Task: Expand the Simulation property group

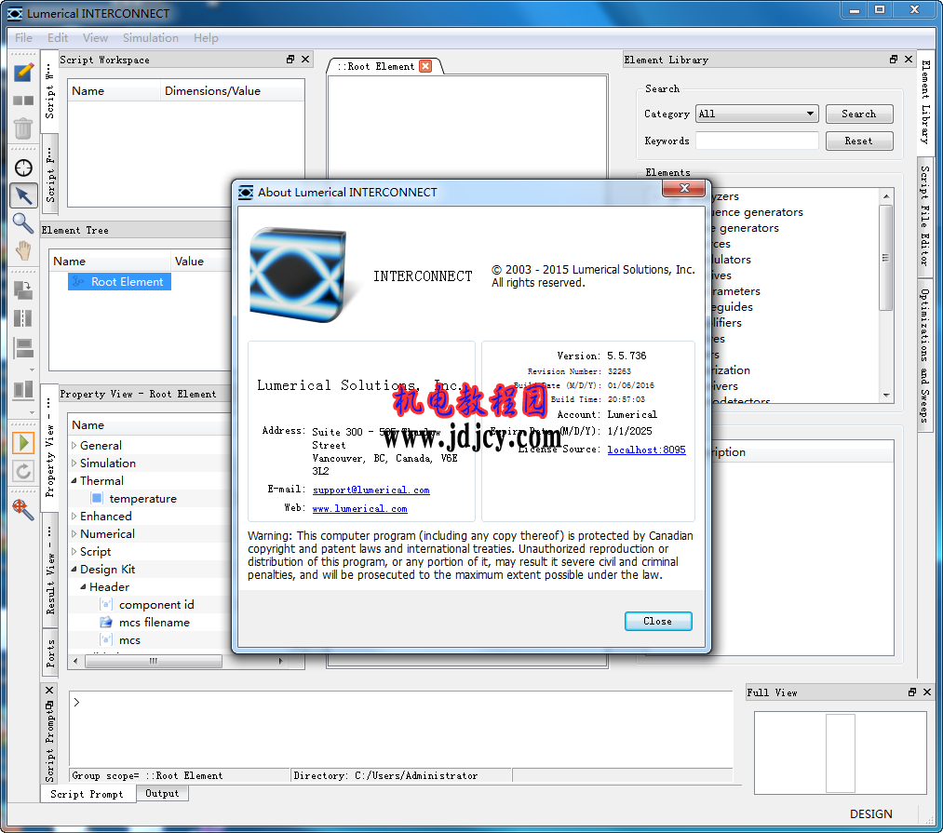Action: (74, 464)
